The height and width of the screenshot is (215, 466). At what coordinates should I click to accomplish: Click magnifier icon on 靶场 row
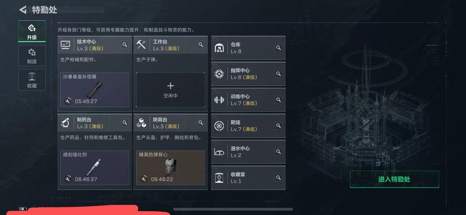pos(278,126)
